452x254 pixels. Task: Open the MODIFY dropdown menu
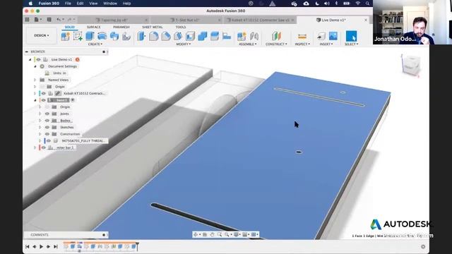tap(184, 44)
